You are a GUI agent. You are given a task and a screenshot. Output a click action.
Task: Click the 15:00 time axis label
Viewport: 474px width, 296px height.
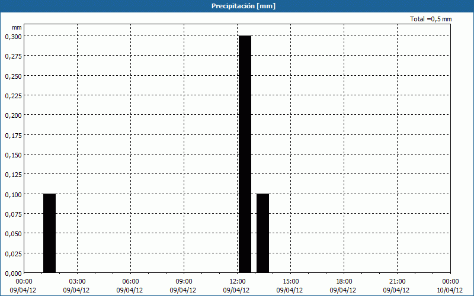tap(290, 282)
